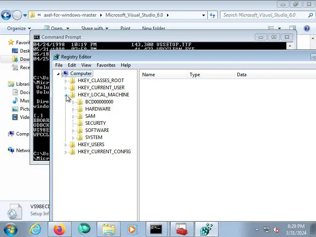
Task: Open the Share with dropdown in Explorer
Action: click(95, 28)
